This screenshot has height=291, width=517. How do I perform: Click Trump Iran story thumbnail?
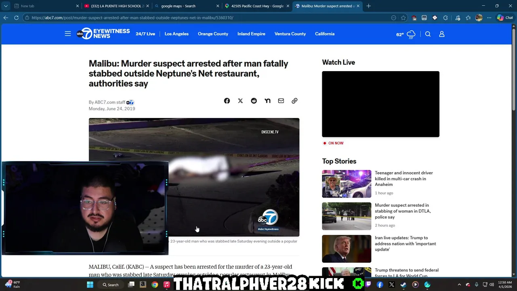[x=347, y=249]
